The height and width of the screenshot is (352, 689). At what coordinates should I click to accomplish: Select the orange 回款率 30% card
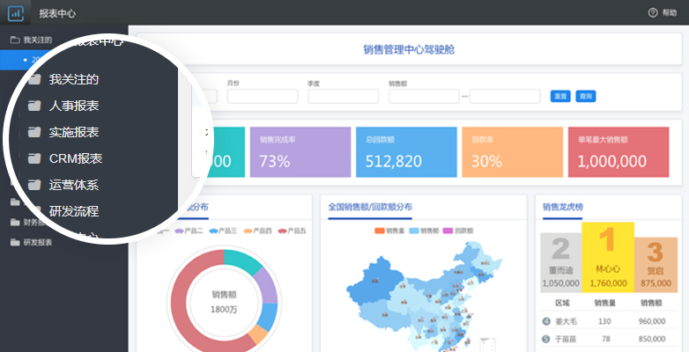tap(513, 152)
